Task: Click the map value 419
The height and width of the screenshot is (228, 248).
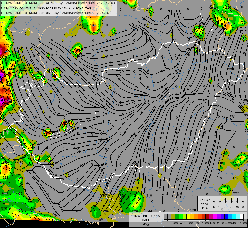Action: (21, 131)
